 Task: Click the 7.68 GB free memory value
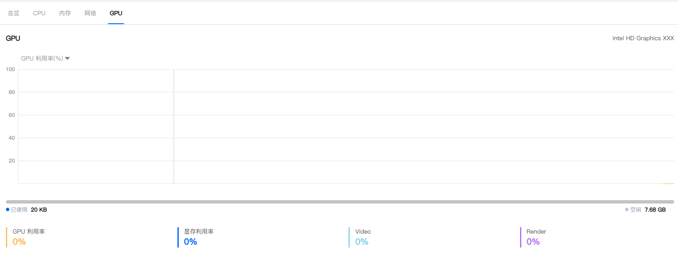pyautogui.click(x=655, y=210)
